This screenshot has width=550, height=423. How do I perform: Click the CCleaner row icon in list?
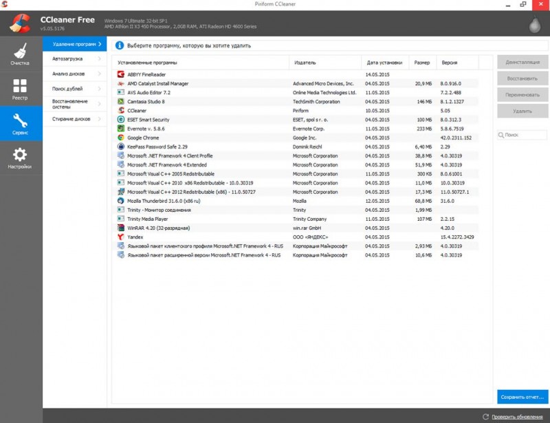[x=121, y=111]
